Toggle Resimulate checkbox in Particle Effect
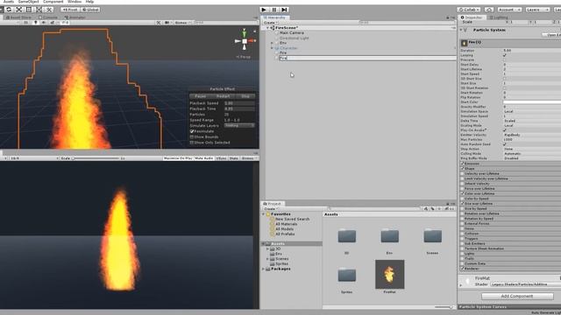 click(x=192, y=131)
